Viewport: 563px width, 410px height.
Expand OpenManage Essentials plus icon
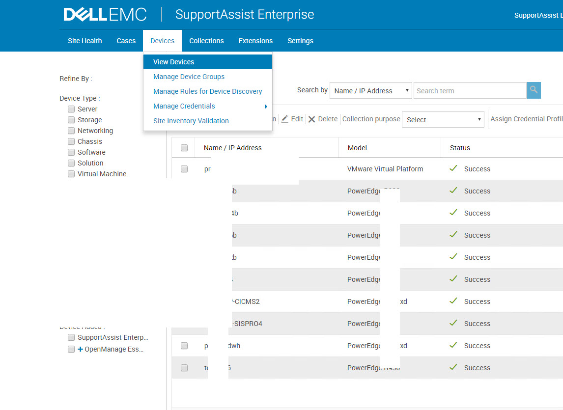pyautogui.click(x=81, y=349)
